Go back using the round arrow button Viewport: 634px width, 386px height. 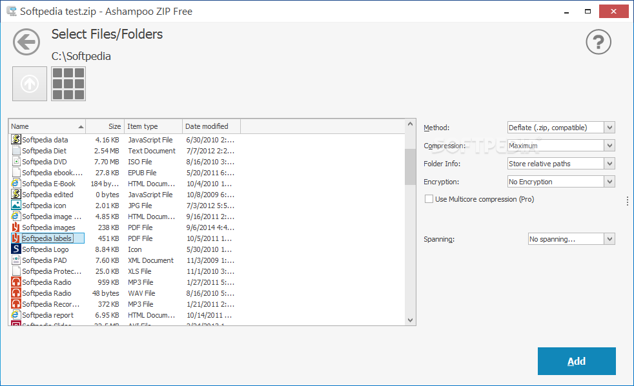coord(26,42)
